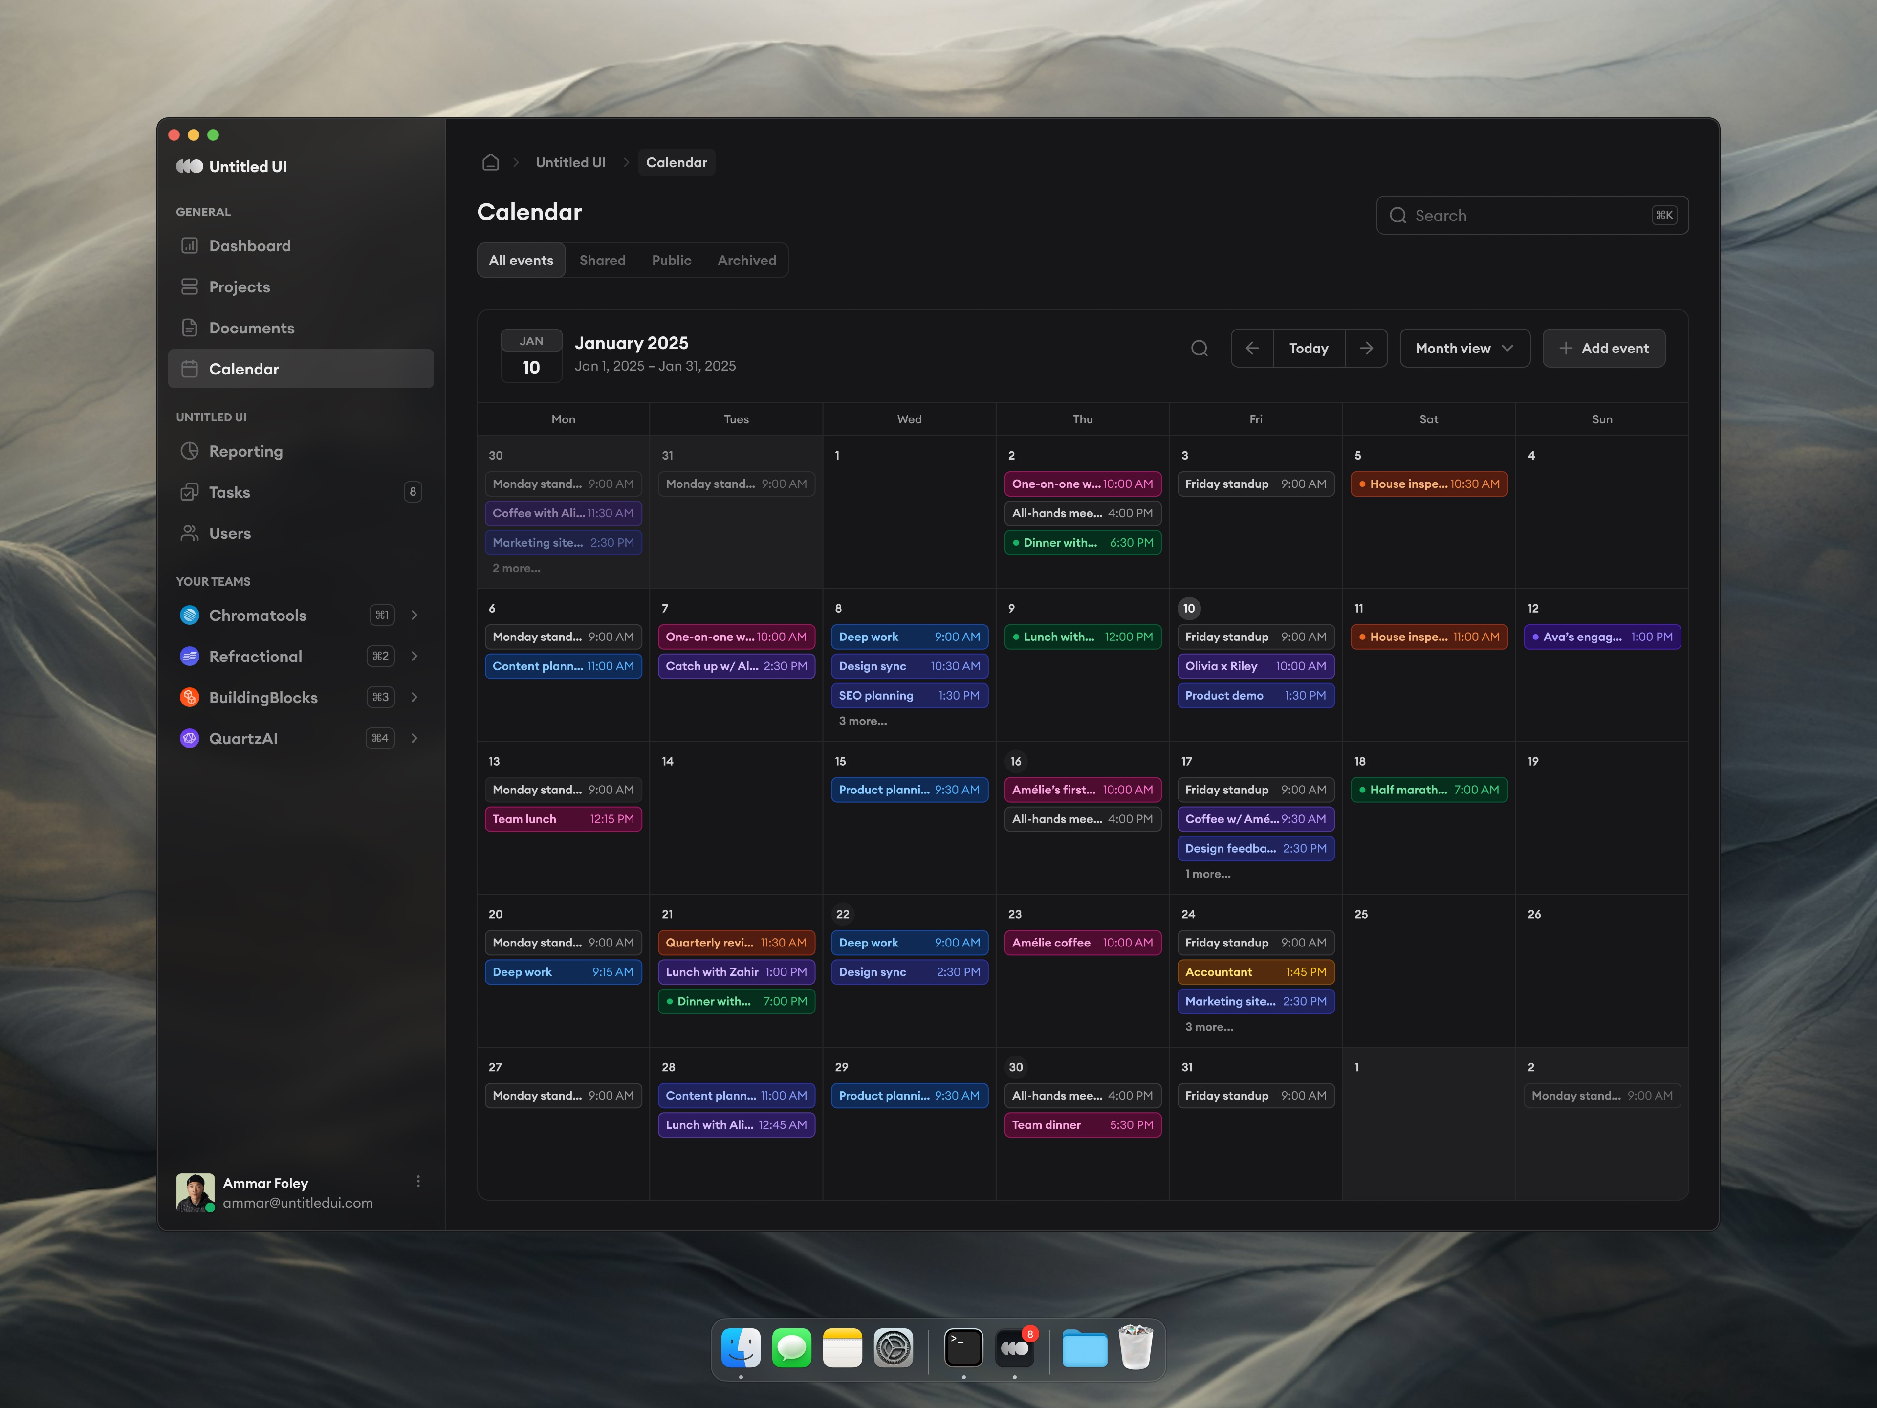Go to next month arrow
The image size is (1877, 1408).
pyautogui.click(x=1366, y=348)
